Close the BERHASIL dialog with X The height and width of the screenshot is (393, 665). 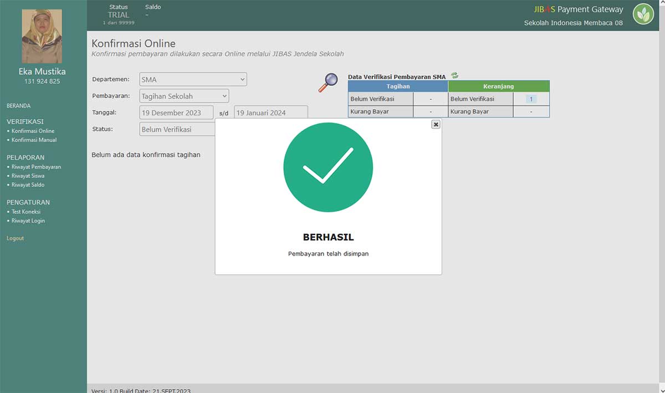pyautogui.click(x=436, y=125)
